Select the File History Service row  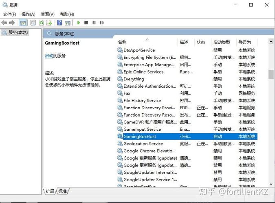click(187, 101)
